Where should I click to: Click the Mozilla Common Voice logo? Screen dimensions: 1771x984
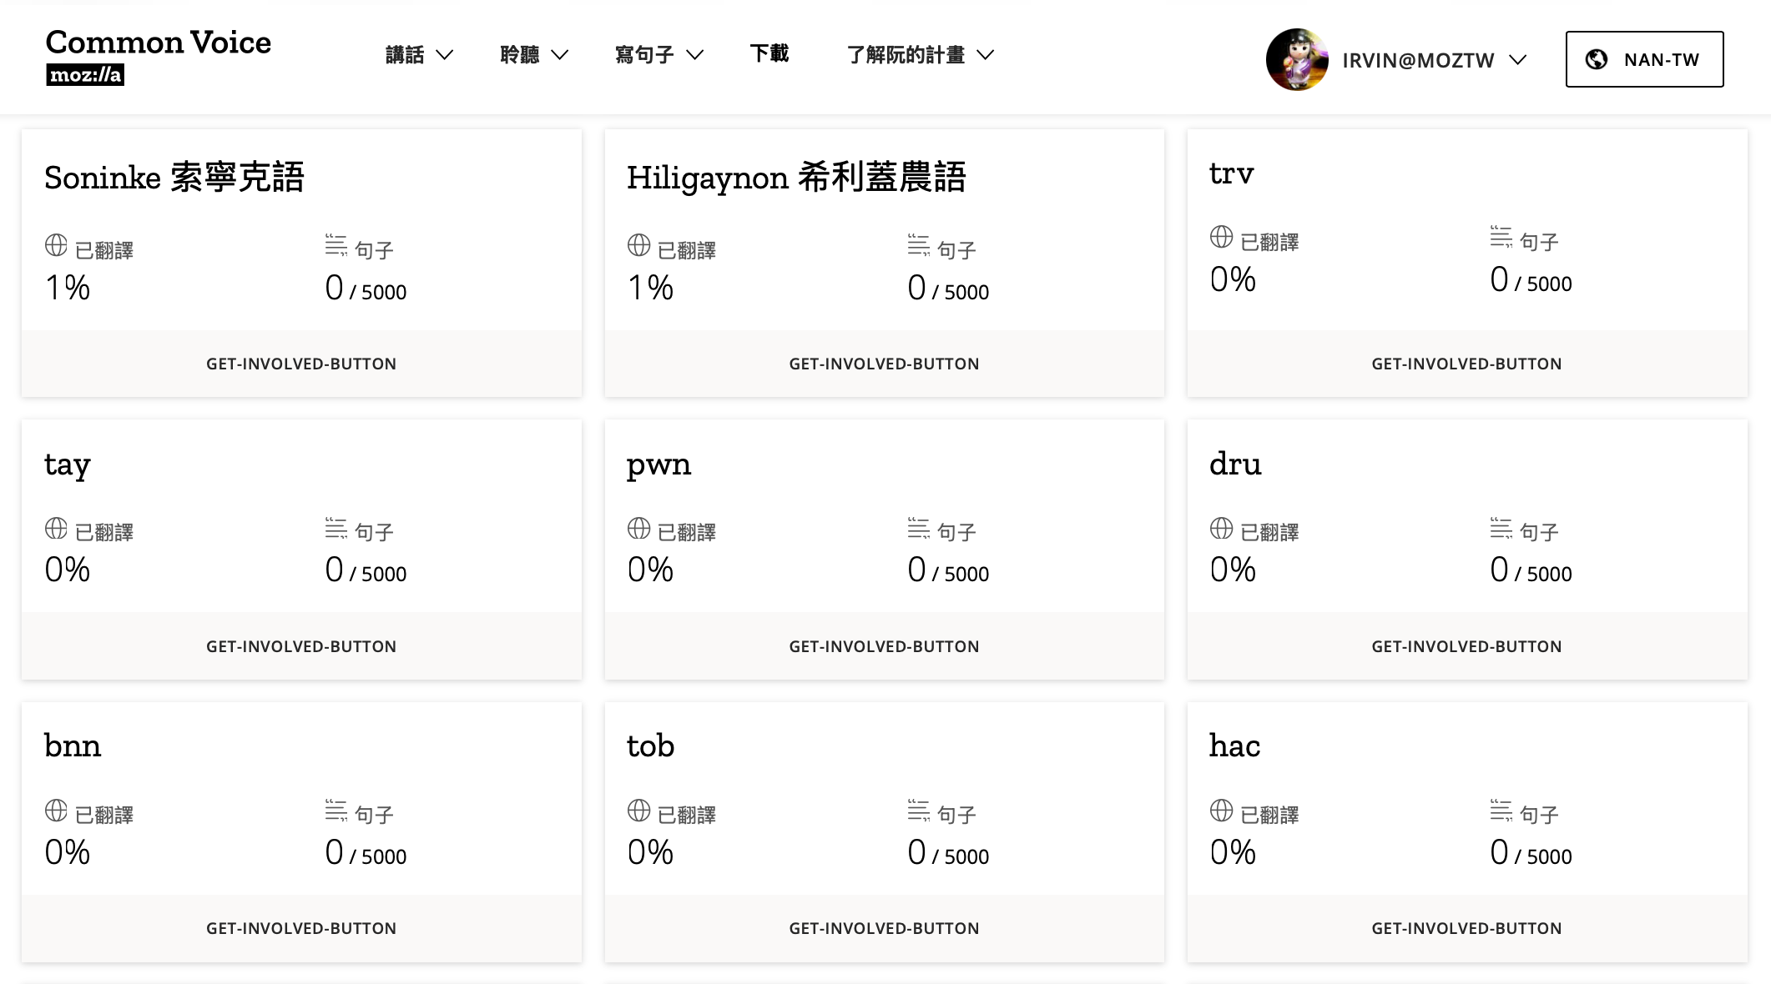(x=159, y=56)
